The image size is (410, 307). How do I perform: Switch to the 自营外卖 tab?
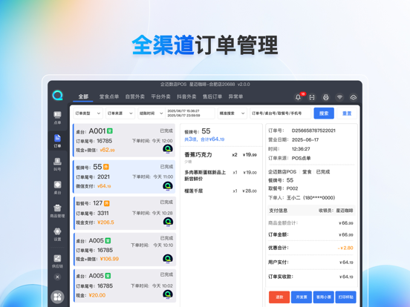click(x=135, y=96)
